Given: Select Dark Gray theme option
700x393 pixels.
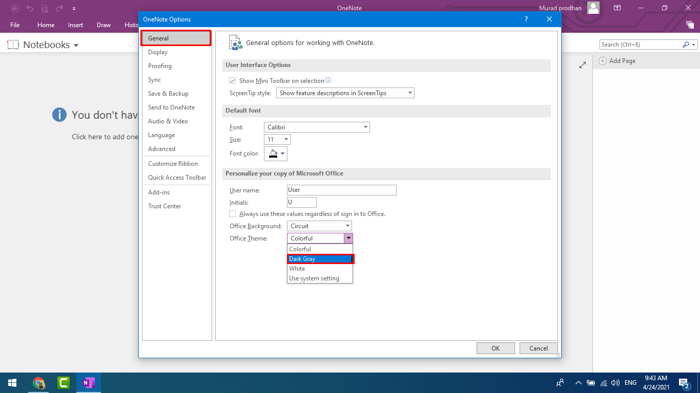Looking at the screenshot, I should click(320, 259).
